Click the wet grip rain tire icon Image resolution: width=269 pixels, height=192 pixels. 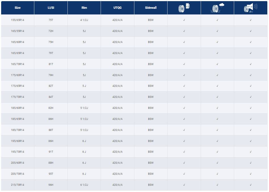coord(217,8)
